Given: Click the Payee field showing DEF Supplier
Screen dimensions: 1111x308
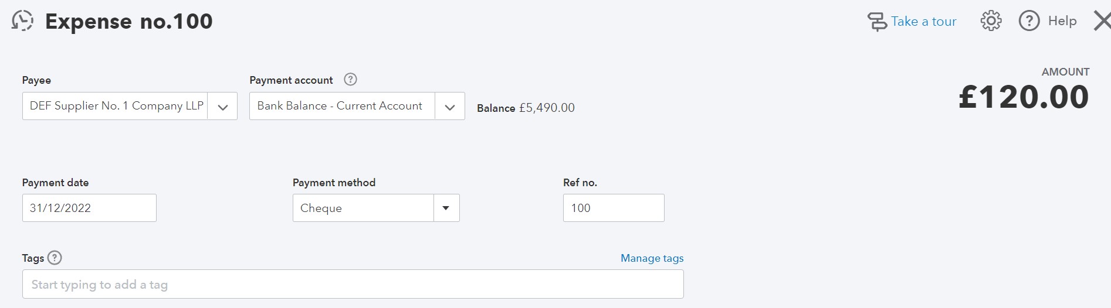Looking at the screenshot, I should pos(116,106).
